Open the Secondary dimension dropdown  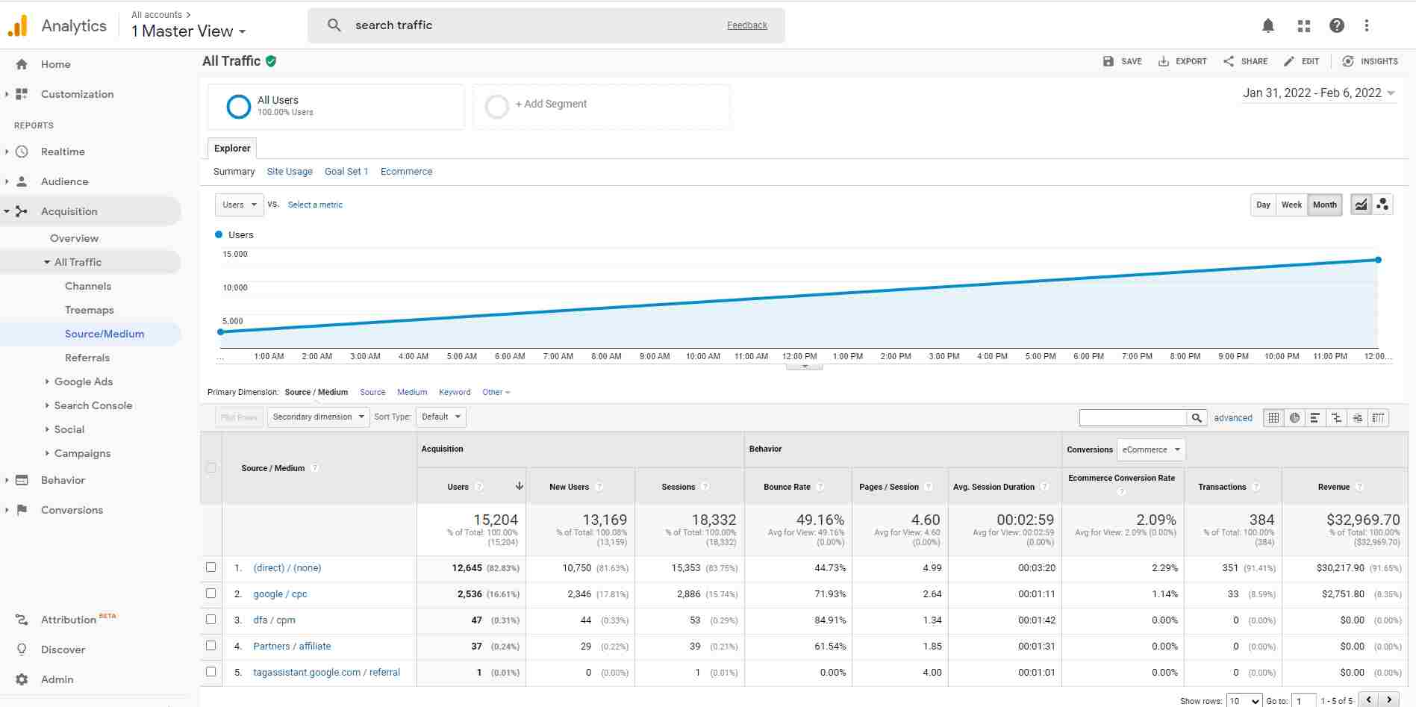pyautogui.click(x=317, y=417)
